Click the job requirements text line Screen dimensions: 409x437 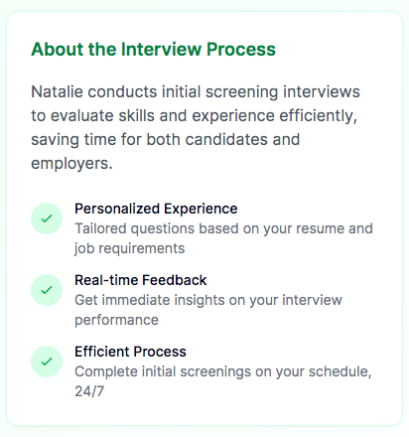(129, 248)
